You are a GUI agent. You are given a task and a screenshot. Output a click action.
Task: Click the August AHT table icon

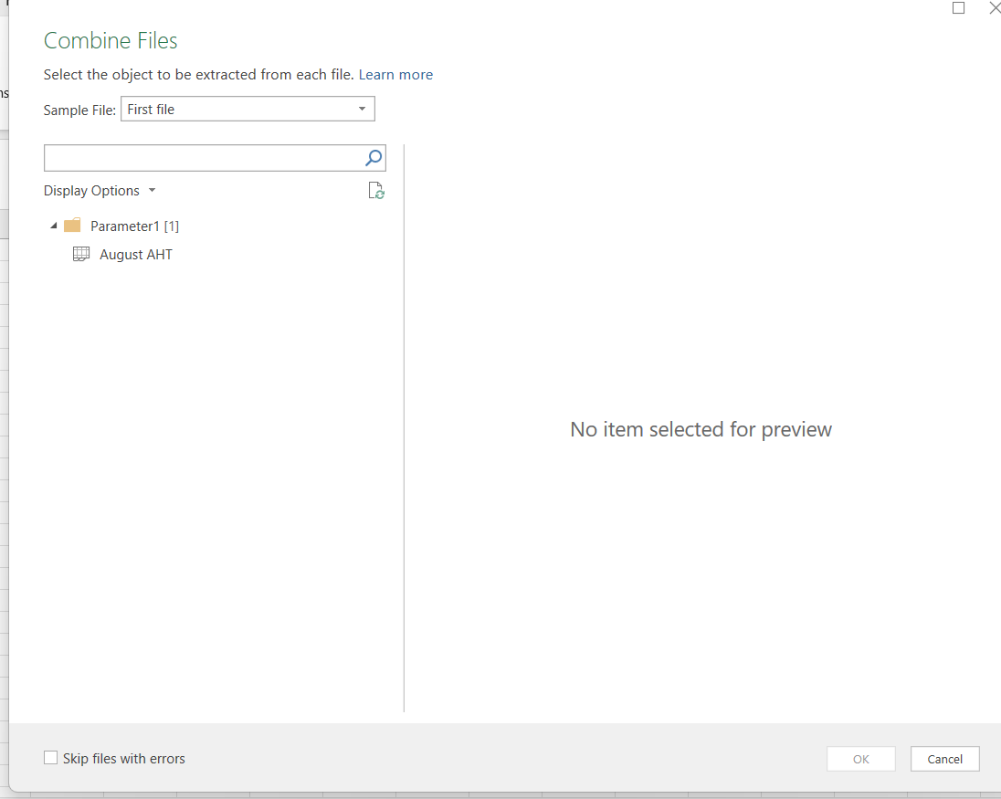click(x=81, y=254)
